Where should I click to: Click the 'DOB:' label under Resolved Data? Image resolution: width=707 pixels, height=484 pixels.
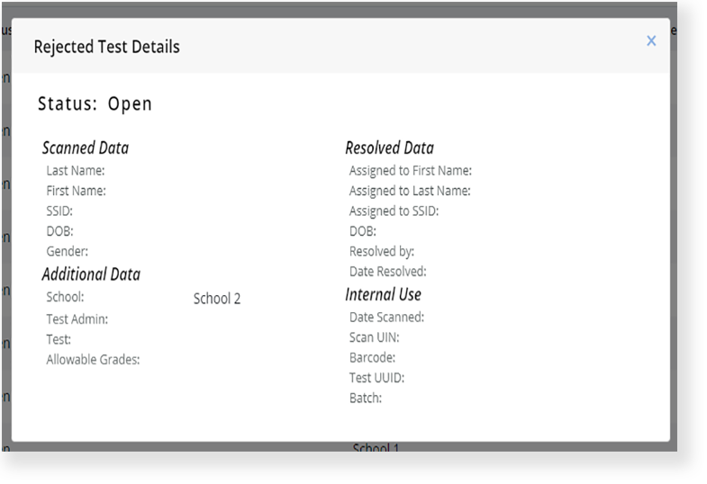[363, 231]
